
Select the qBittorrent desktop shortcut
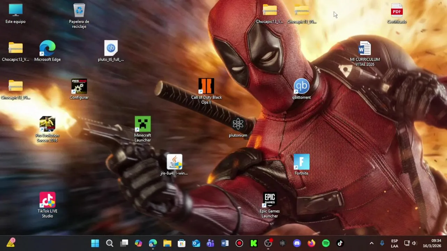tap(301, 90)
